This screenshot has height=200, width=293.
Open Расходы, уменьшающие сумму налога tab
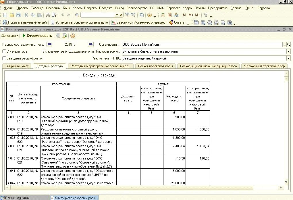pos(208,66)
